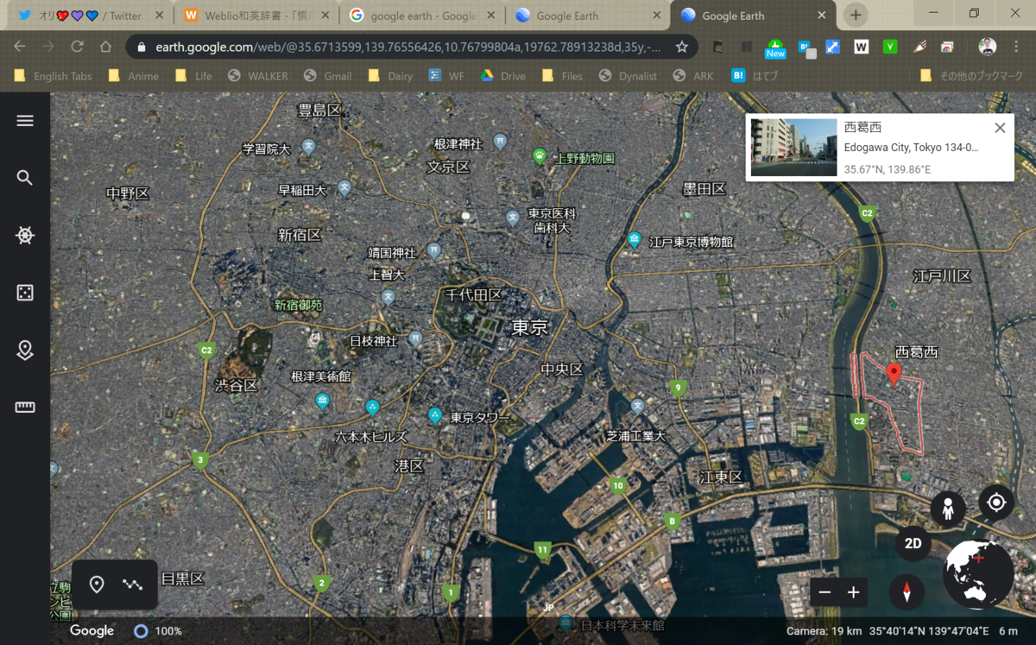Select 日枝神社 shrine marker
This screenshot has height=645, width=1036.
pos(415,338)
